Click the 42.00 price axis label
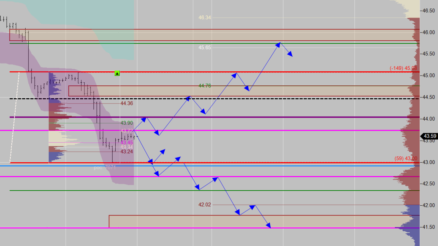 (x=429, y=205)
